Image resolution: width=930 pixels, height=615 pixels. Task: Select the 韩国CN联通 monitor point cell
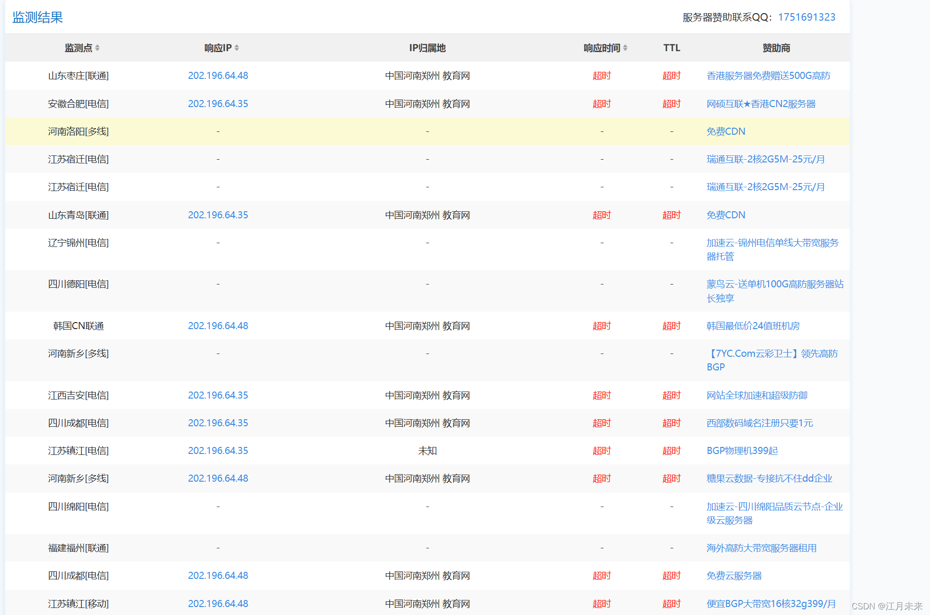click(78, 326)
